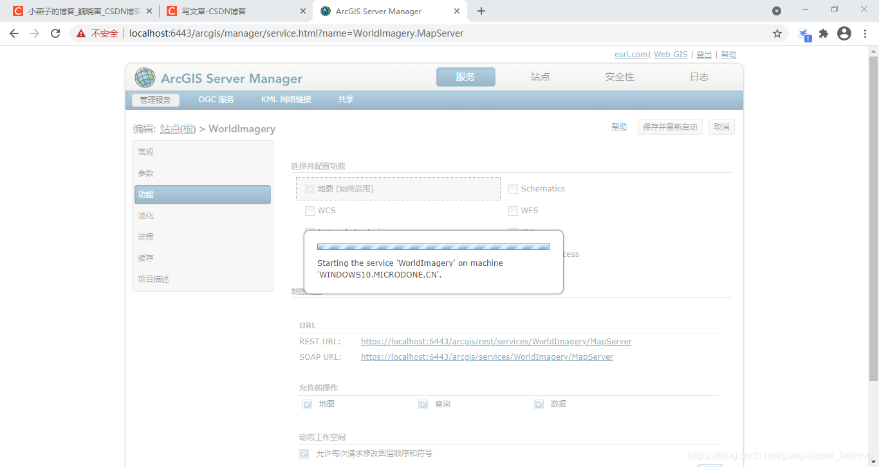Click the blue extension icon with badge
Screen dimensions: 879x467
coord(804,35)
